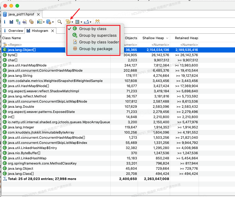Choose Group by package
This screenshot has width=235, height=197.
coord(92,49)
